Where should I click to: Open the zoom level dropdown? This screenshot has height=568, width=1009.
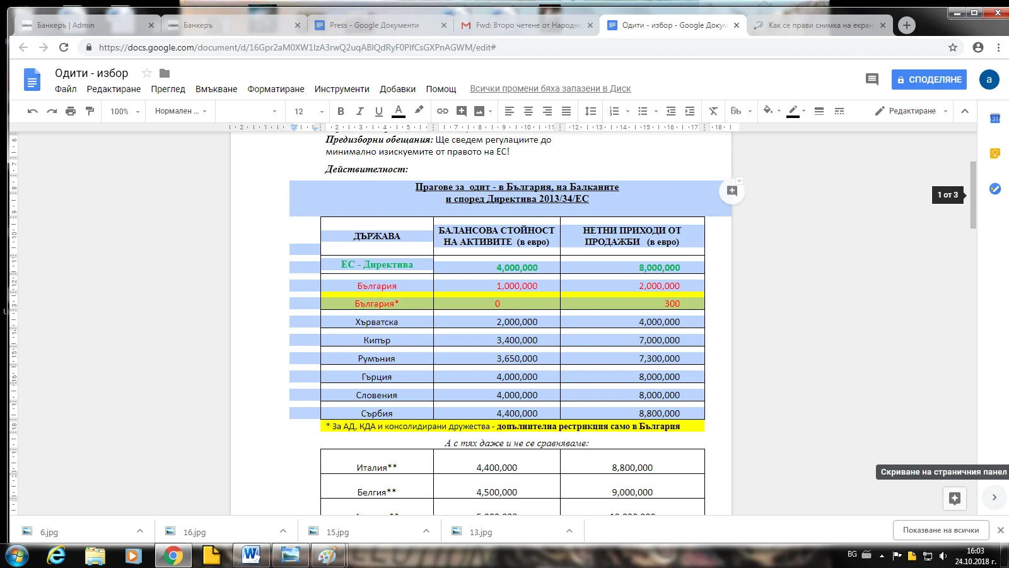pyautogui.click(x=125, y=111)
